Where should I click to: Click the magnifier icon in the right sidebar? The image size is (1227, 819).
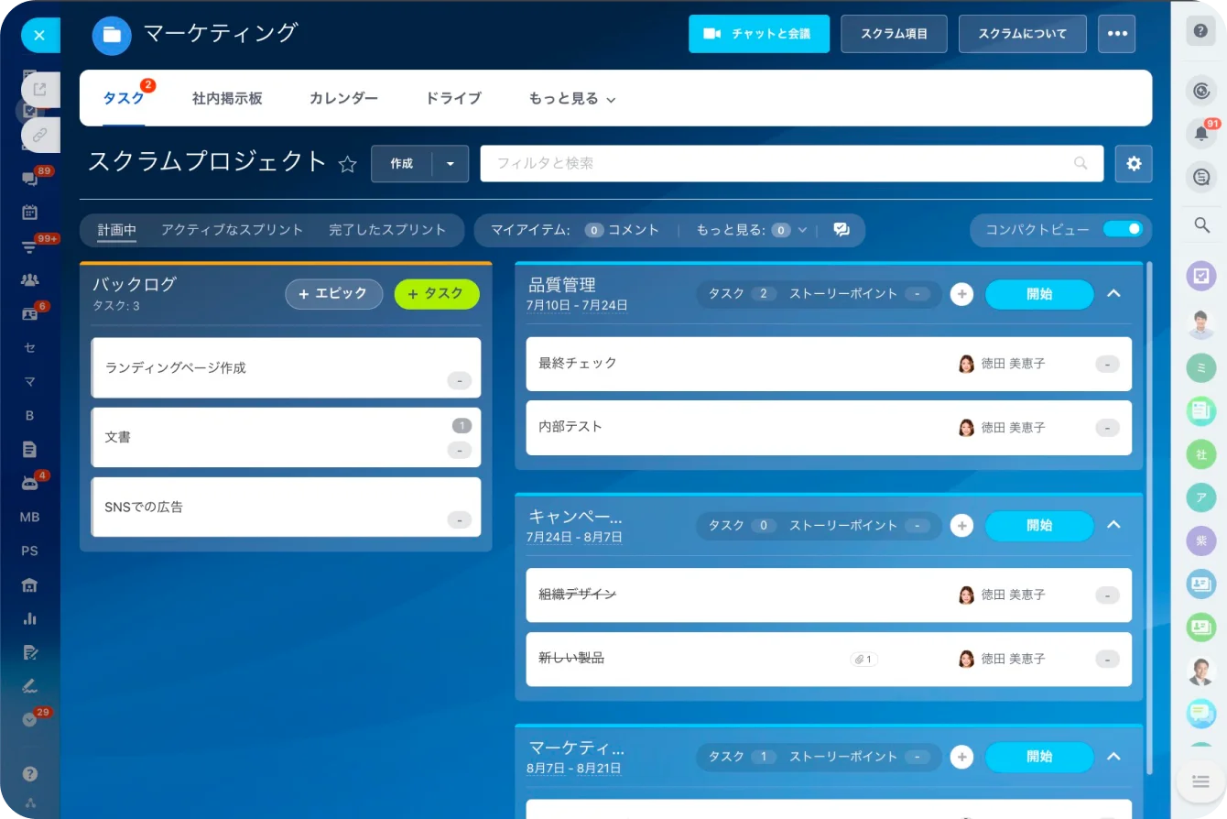coord(1200,224)
